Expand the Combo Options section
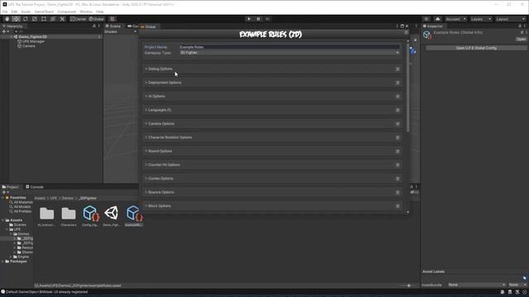 tap(160, 178)
